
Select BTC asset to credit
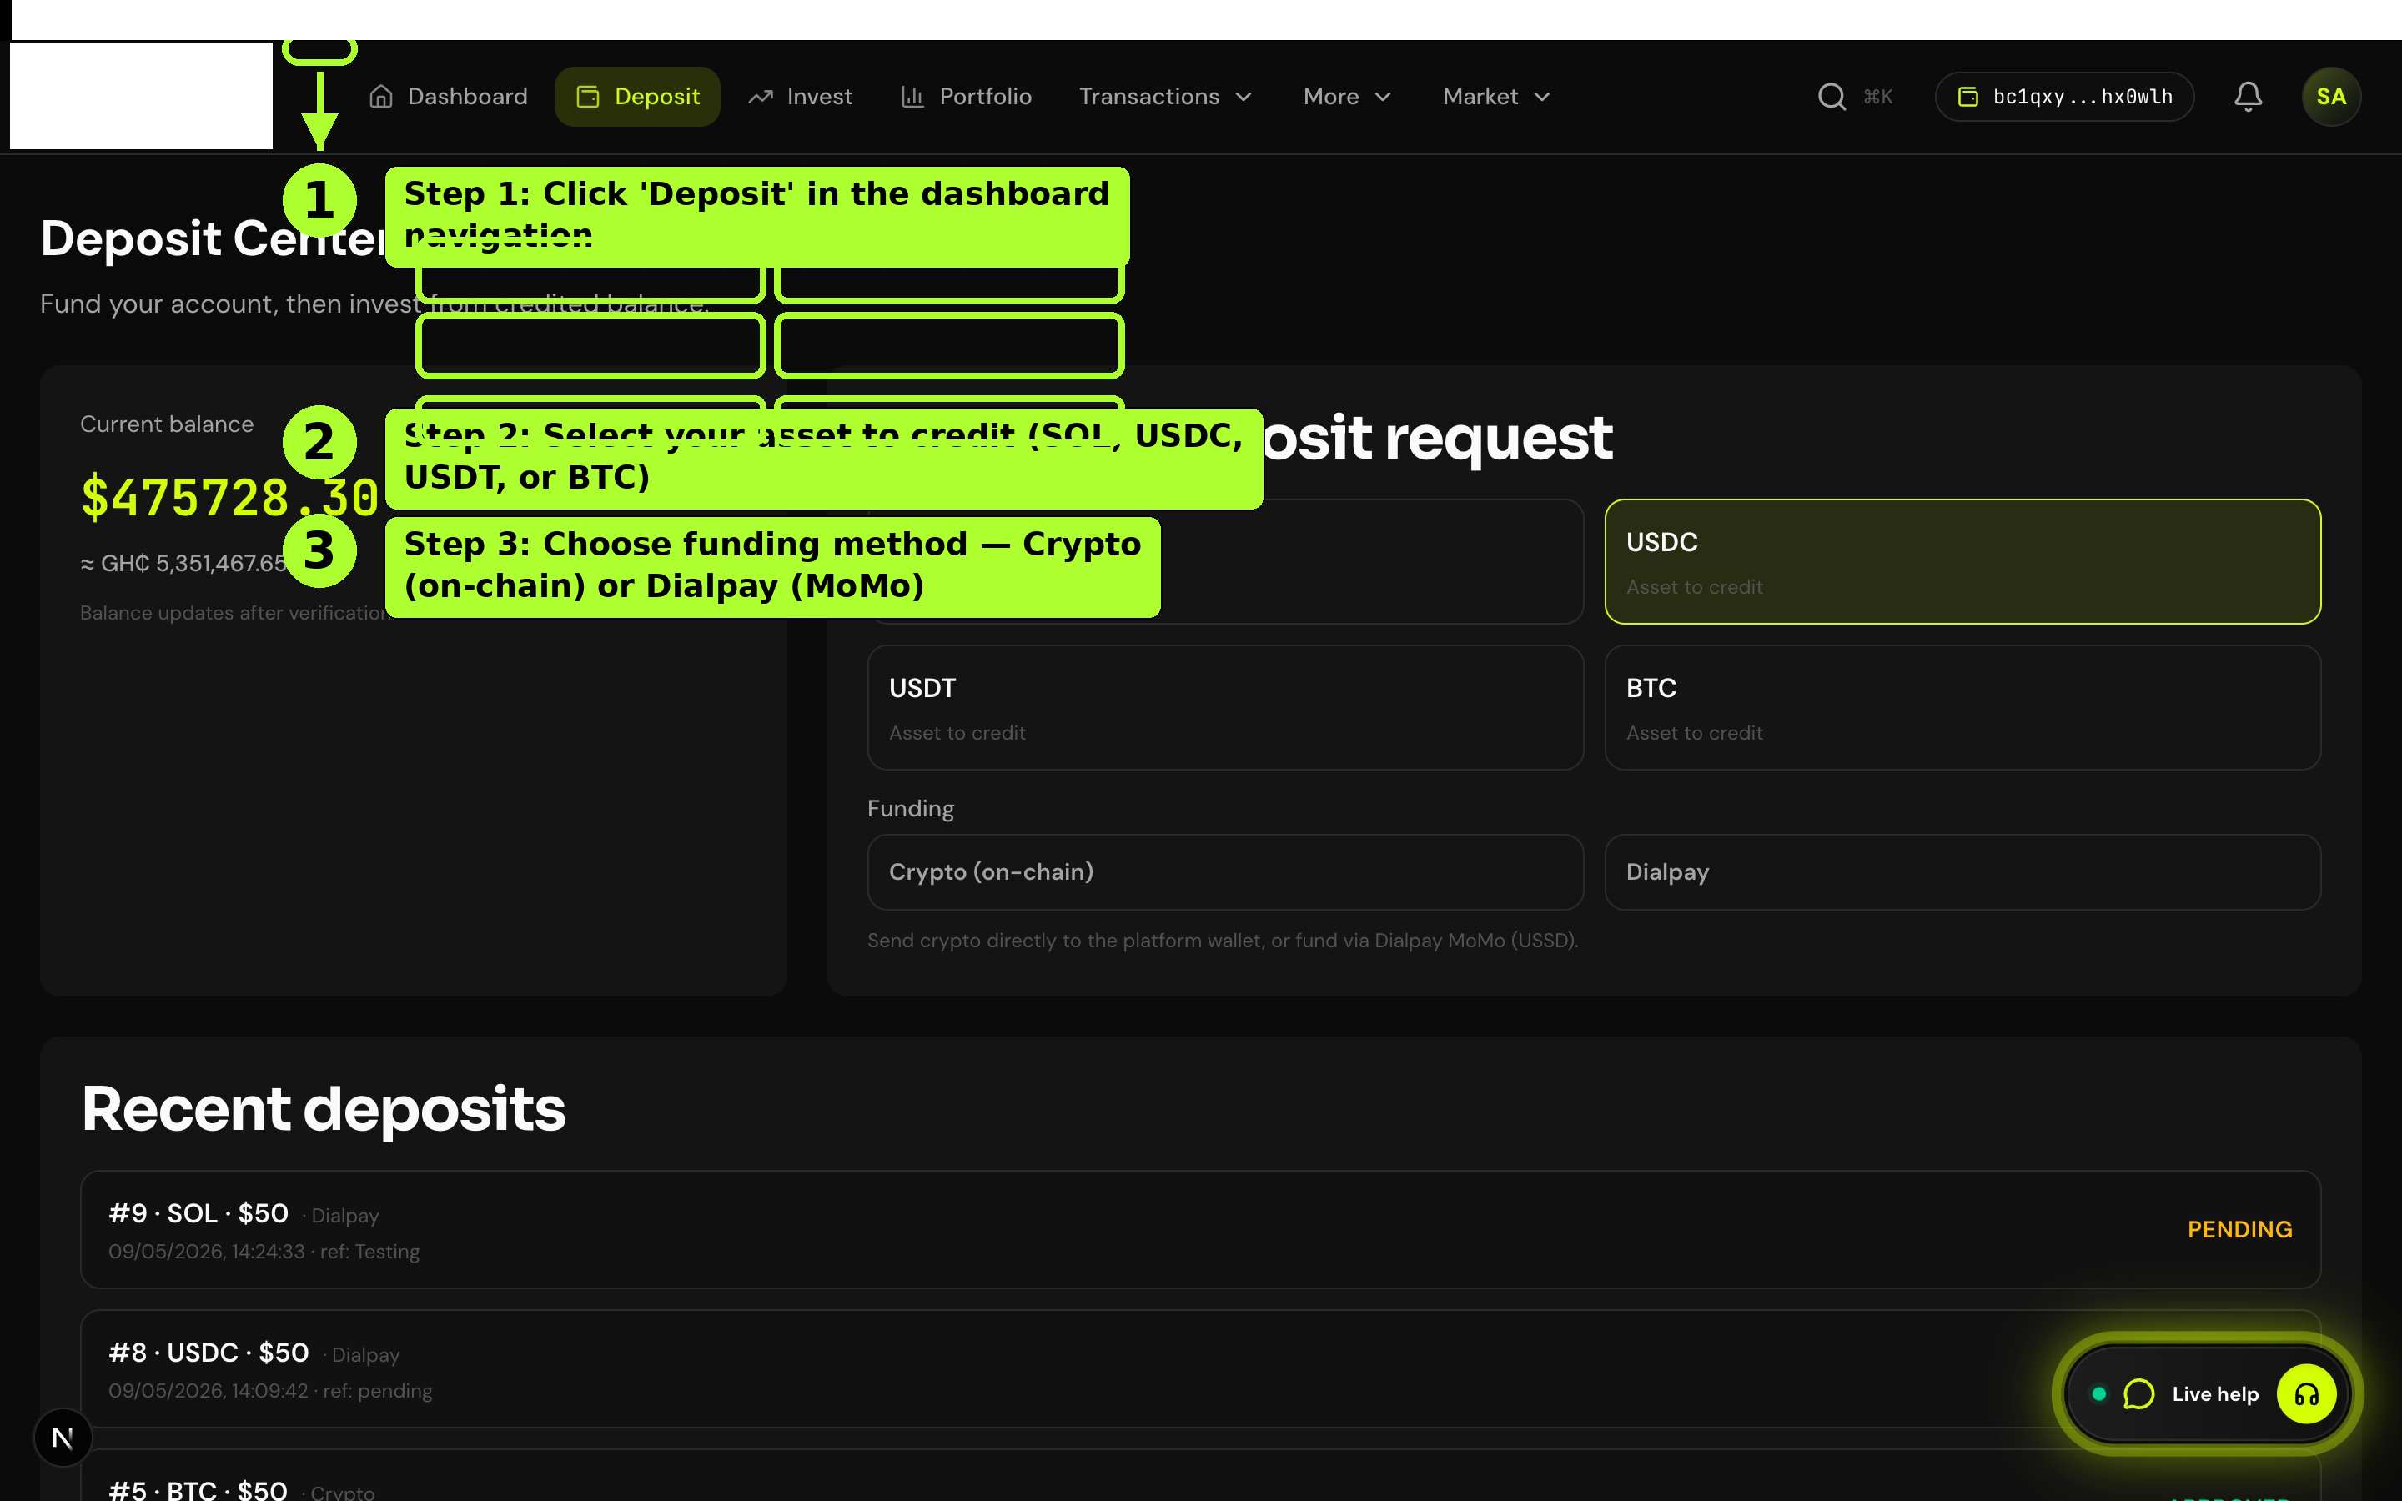[1962, 708]
